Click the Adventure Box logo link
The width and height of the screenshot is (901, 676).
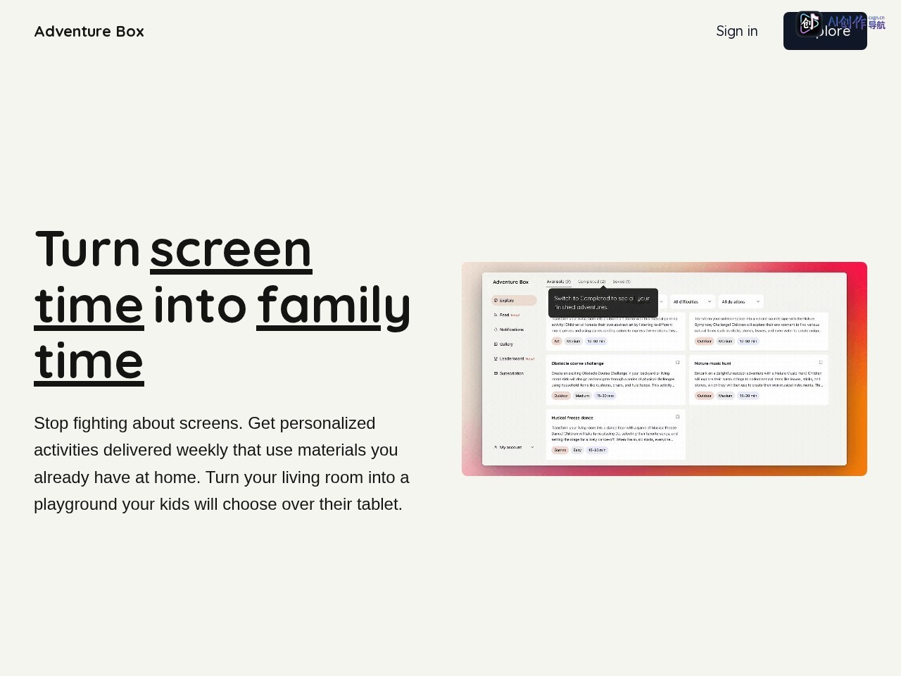[89, 31]
